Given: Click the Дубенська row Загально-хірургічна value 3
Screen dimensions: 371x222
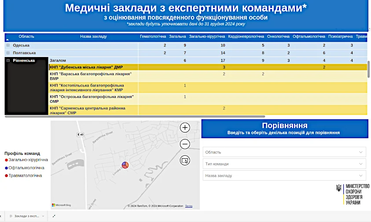Looking at the screenshot, I should pos(224,67).
